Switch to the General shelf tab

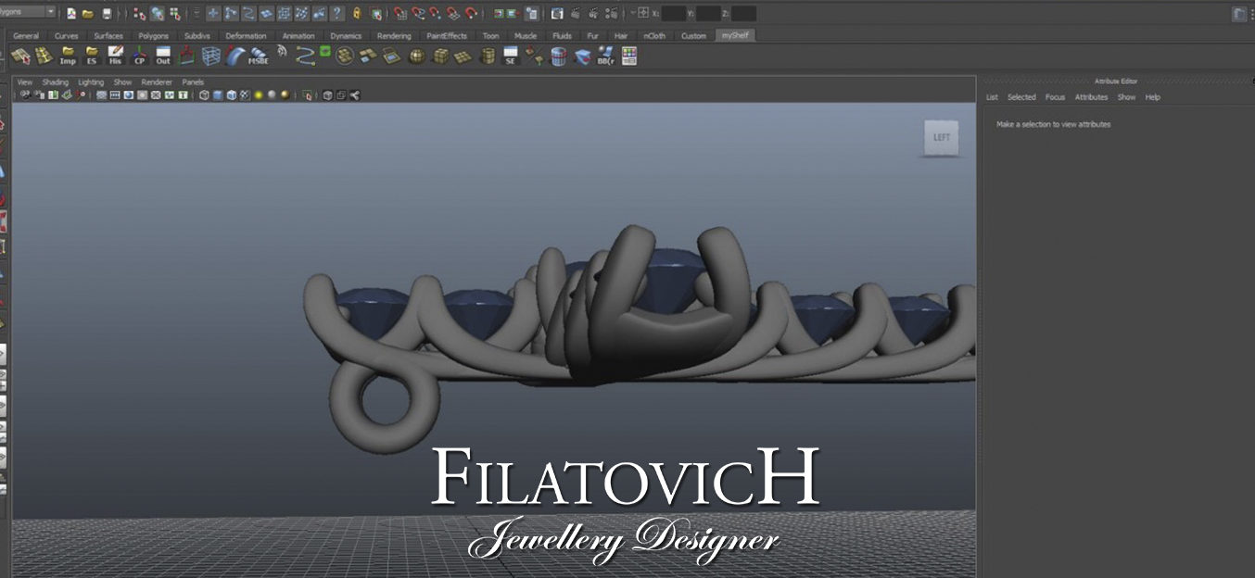click(26, 36)
